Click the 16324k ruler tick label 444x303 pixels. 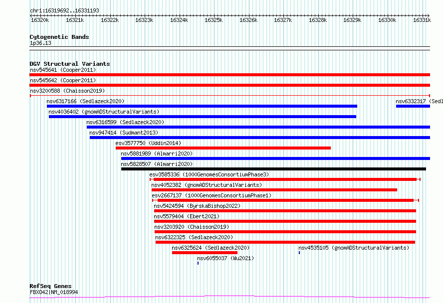coord(179,20)
